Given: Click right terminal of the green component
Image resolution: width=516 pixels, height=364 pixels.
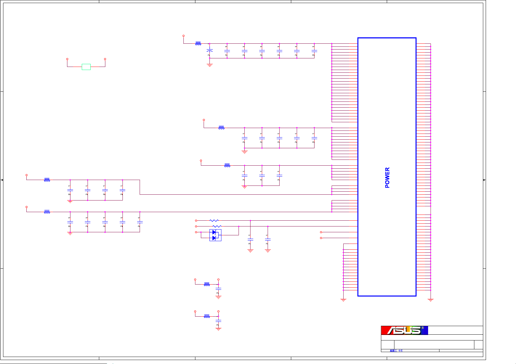Looking at the screenshot, I should pos(105,59).
